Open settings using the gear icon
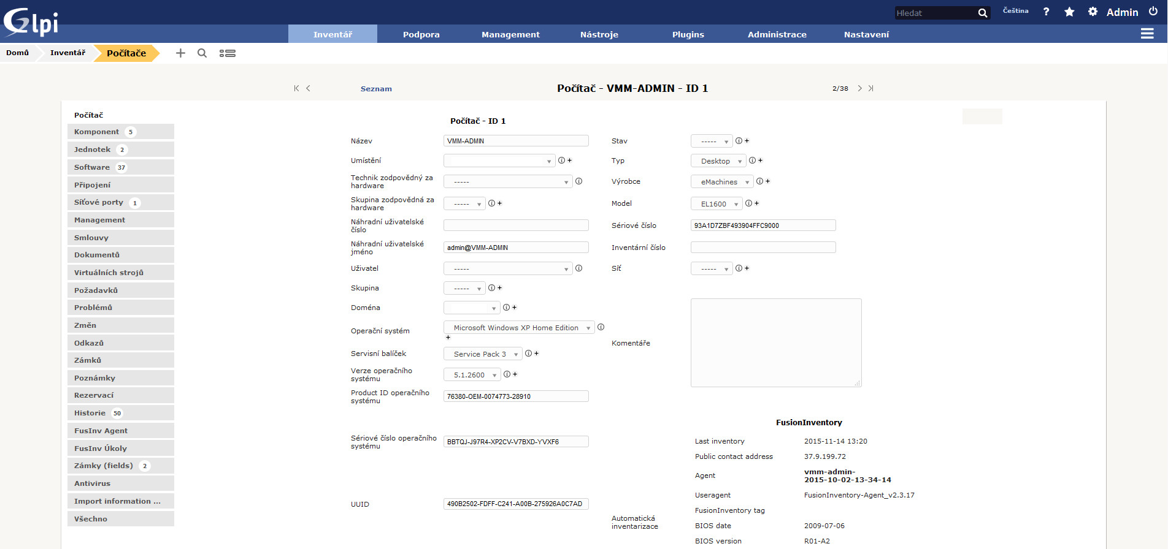 tap(1093, 12)
